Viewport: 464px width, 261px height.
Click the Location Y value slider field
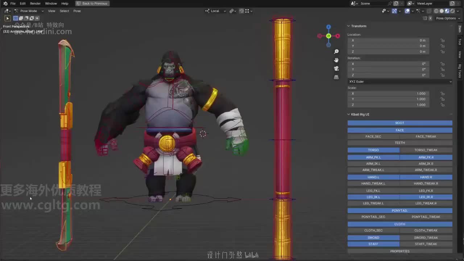389,46
